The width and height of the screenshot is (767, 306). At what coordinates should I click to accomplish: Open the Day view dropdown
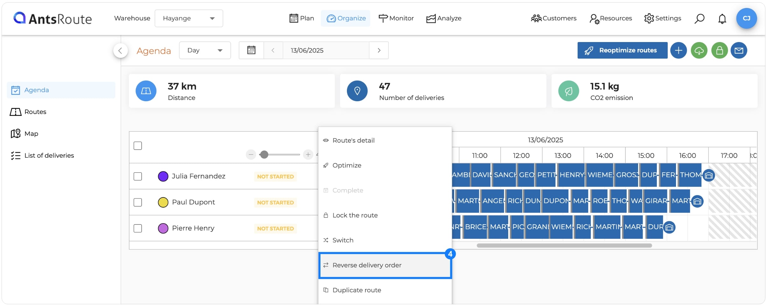click(205, 50)
